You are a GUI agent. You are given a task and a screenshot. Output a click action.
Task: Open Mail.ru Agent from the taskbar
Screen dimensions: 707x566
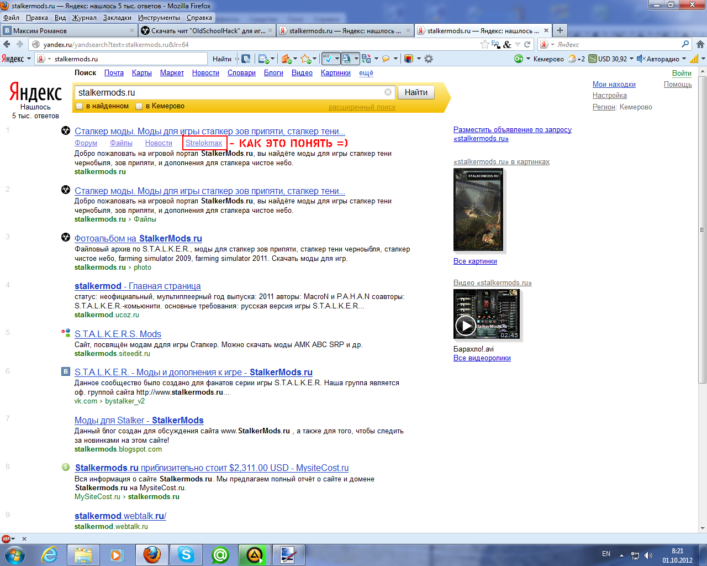point(220,554)
